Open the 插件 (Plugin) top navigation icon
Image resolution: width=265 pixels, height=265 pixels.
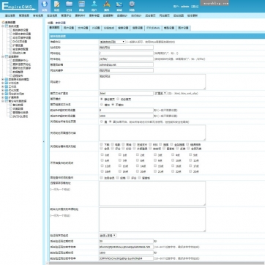coord(107,6)
